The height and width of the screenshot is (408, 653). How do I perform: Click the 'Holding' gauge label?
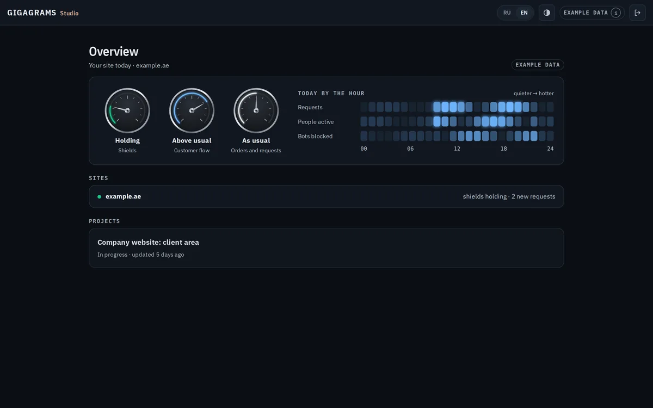click(x=127, y=140)
